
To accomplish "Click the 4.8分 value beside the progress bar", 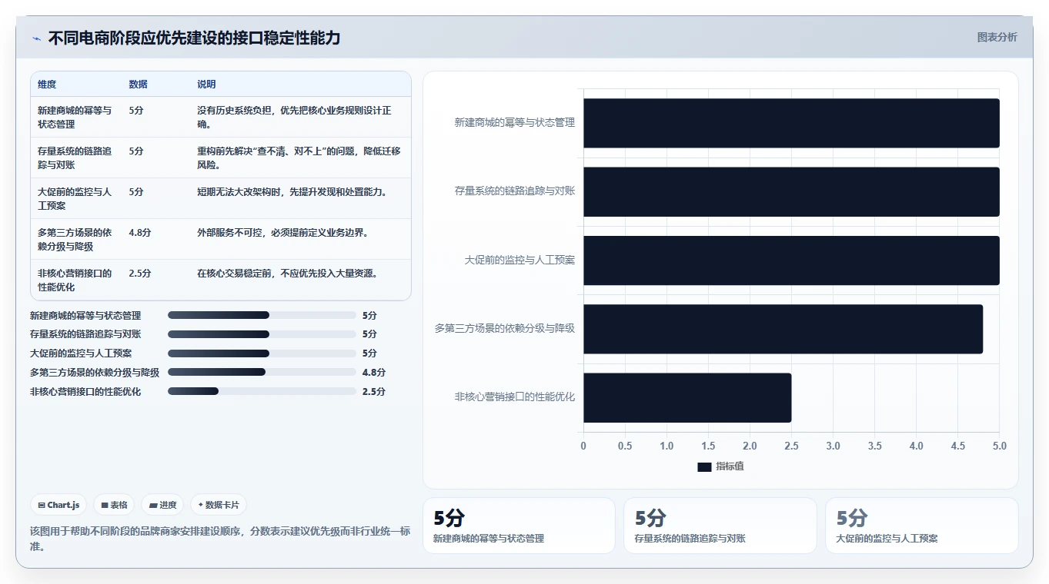I will (x=374, y=372).
